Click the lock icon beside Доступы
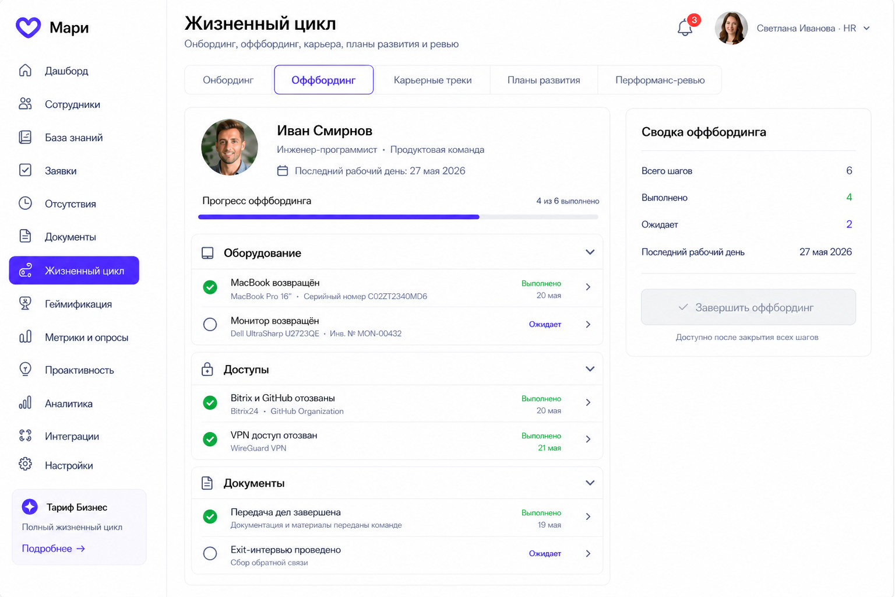895x597 pixels. pos(207,369)
